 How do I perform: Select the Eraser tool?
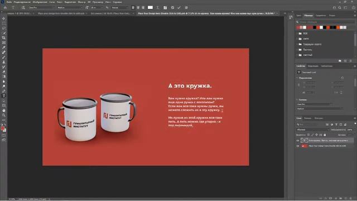click(4, 71)
